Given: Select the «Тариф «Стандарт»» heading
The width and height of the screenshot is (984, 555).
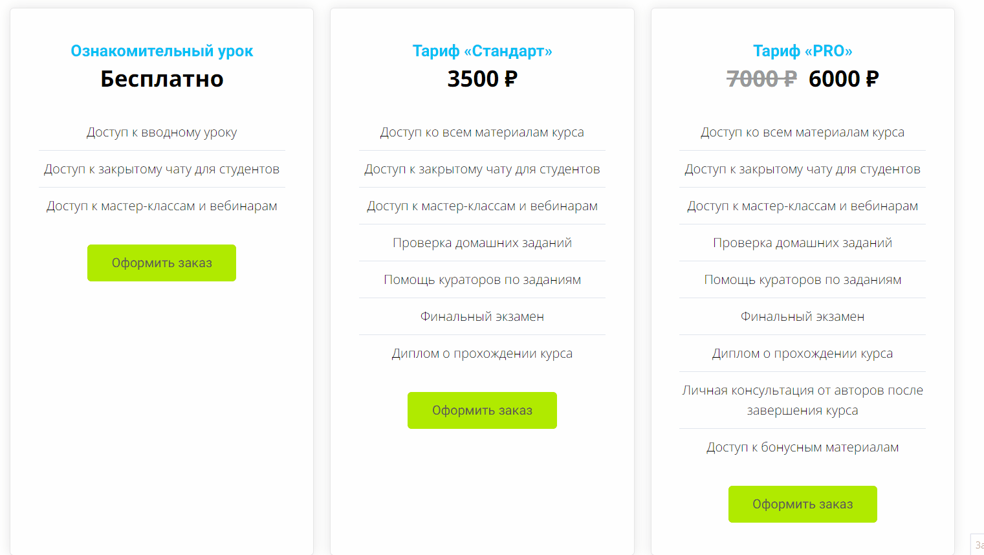Looking at the screenshot, I should point(481,50).
